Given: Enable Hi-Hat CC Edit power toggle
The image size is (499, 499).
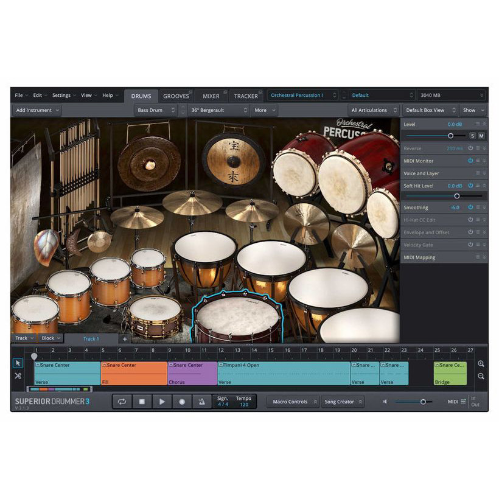Looking at the screenshot, I should coord(470,220).
